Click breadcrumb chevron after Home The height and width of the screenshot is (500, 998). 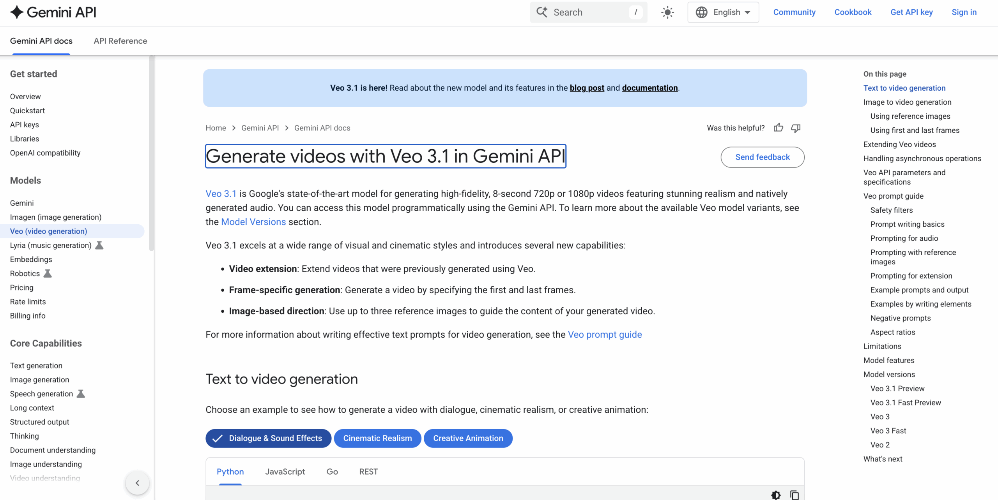pos(234,128)
